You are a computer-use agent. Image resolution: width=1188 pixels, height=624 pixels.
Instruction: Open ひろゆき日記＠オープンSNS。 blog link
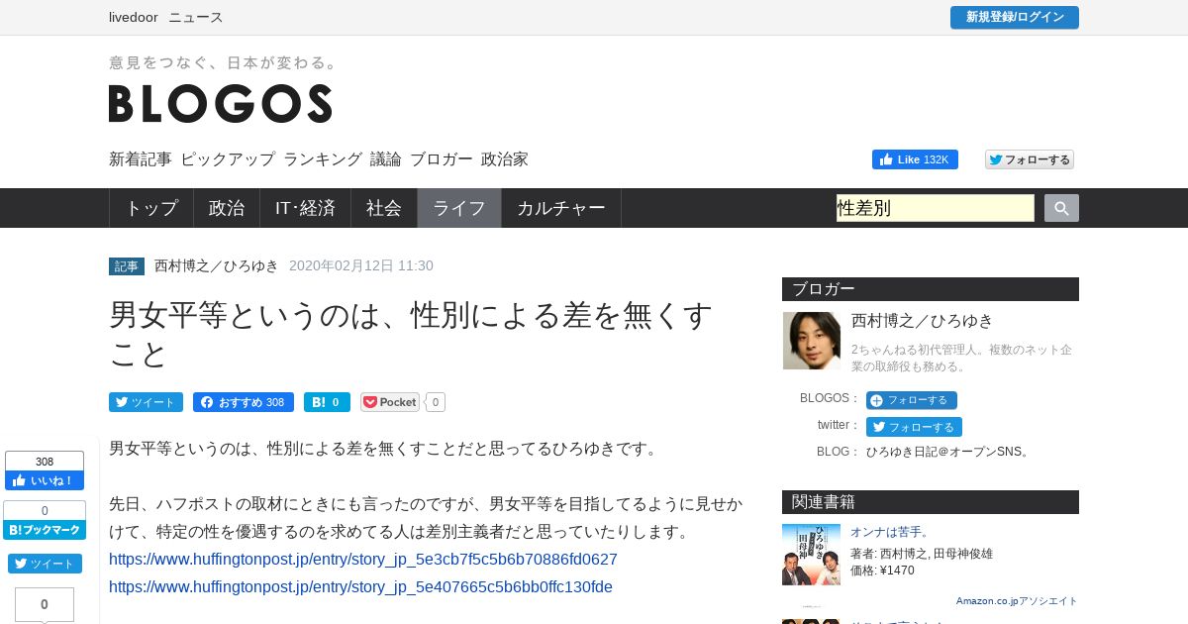[x=948, y=452]
